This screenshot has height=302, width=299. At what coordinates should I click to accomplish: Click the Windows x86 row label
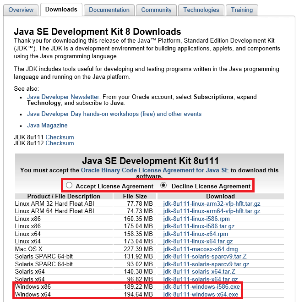tap(33, 287)
